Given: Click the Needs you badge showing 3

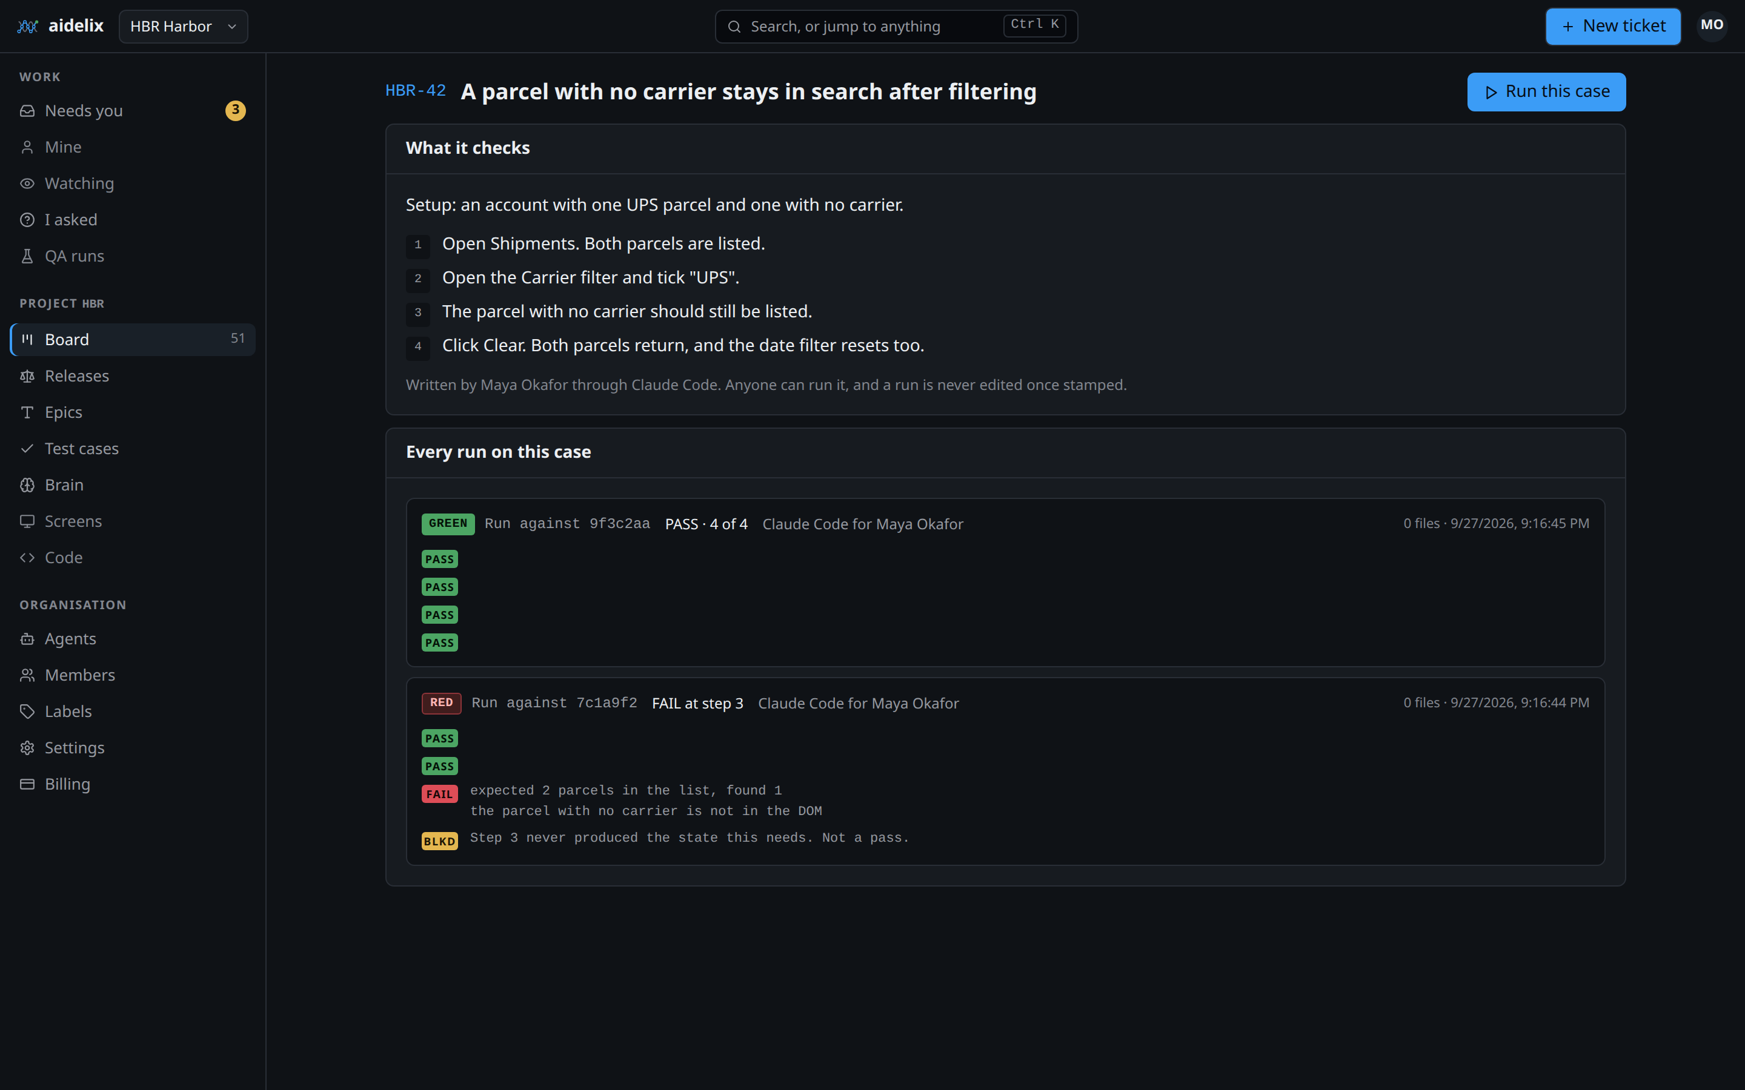Looking at the screenshot, I should tap(235, 110).
